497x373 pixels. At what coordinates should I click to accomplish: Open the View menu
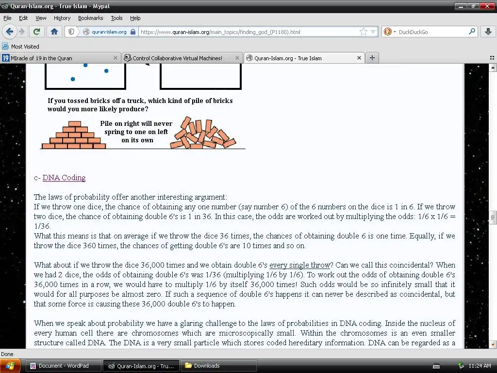pos(41,18)
